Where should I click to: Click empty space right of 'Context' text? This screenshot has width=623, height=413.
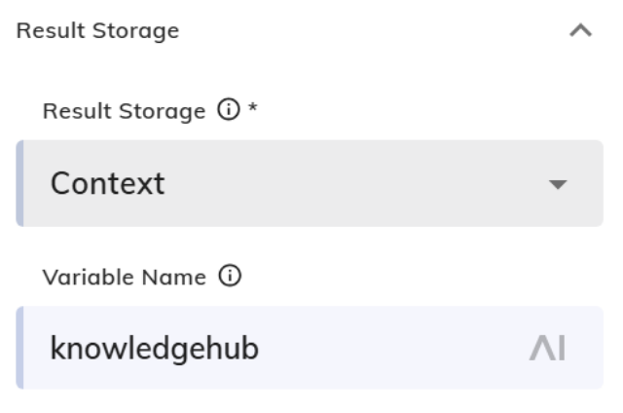341,183
